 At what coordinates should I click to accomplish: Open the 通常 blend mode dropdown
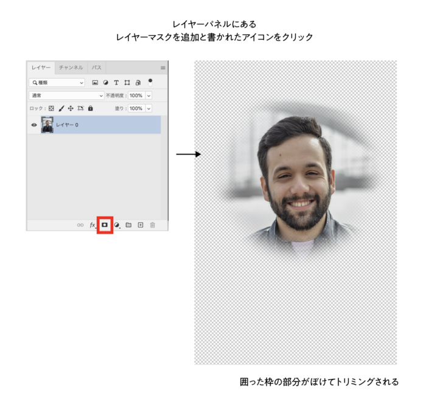(x=66, y=96)
